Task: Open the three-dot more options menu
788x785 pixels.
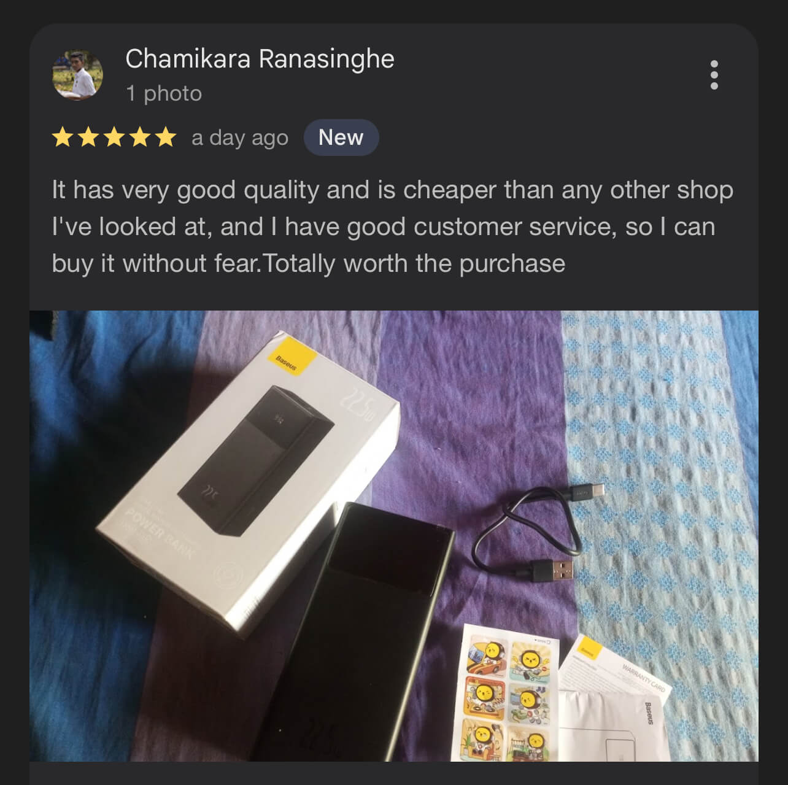Action: pyautogui.click(x=714, y=75)
